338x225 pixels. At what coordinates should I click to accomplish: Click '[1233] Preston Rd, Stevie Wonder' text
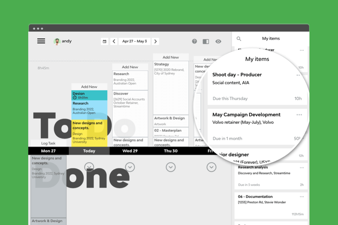pyautogui.click(x=262, y=202)
